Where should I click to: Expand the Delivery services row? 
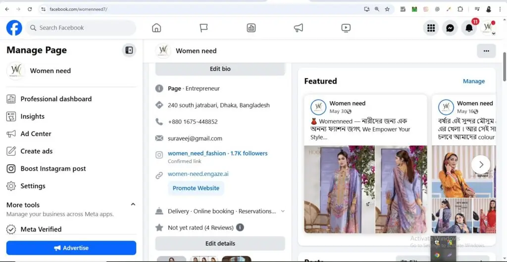point(283,212)
